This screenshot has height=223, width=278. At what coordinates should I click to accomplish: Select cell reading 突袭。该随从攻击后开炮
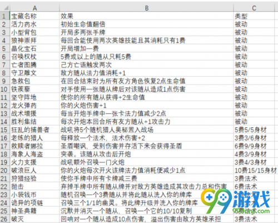click(x=147, y=154)
